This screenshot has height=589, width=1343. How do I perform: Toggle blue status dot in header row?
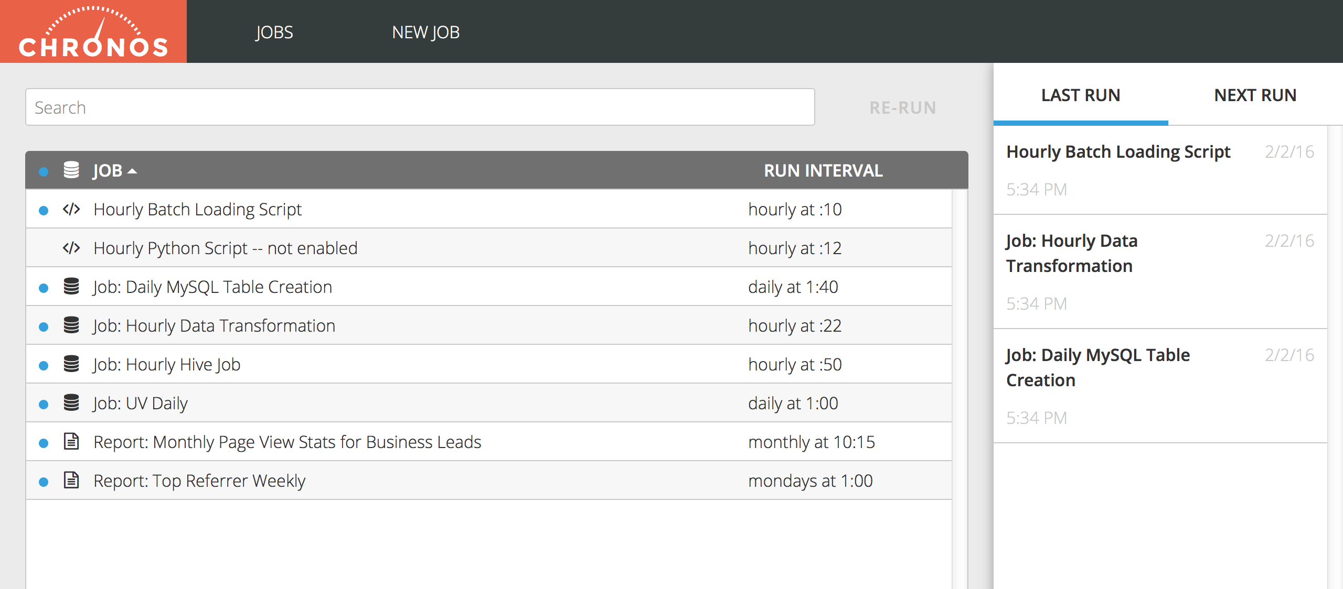[x=44, y=172]
